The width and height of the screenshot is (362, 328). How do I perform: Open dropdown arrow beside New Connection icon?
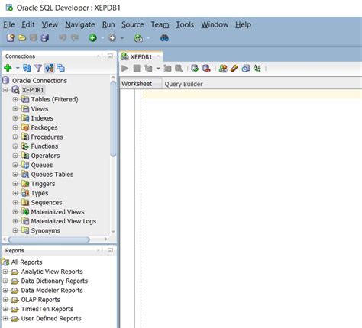[x=18, y=68]
